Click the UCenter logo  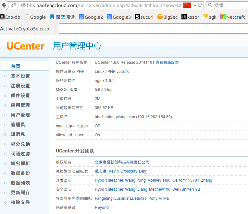(x=25, y=46)
